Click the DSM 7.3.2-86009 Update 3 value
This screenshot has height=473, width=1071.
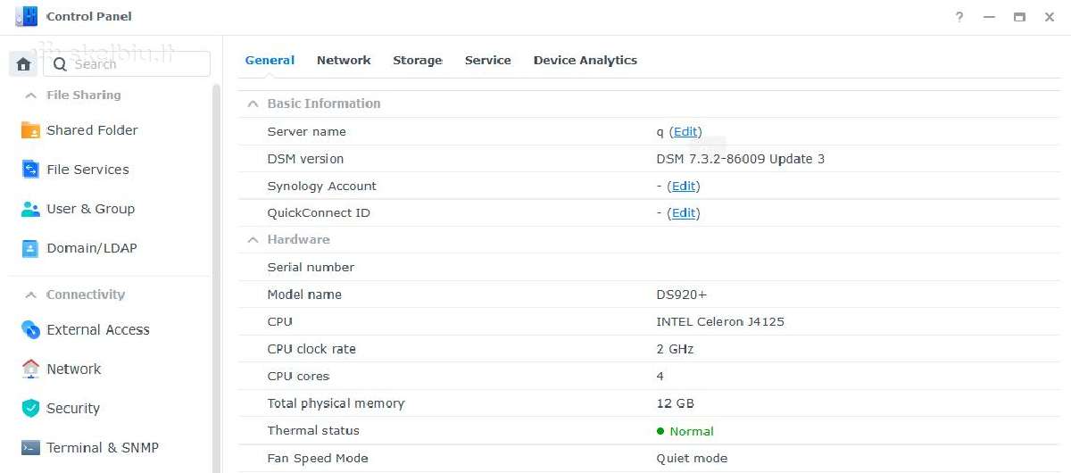click(x=741, y=159)
